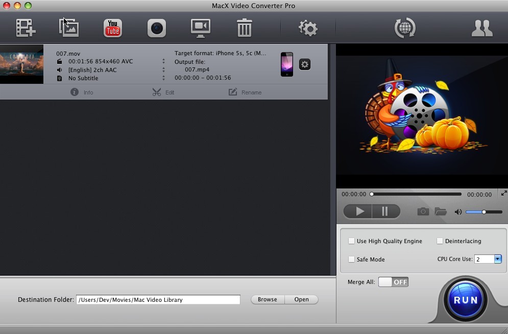Image resolution: width=508 pixels, height=334 pixels.
Task: Click the iPhone target device icon
Action: tap(287, 64)
